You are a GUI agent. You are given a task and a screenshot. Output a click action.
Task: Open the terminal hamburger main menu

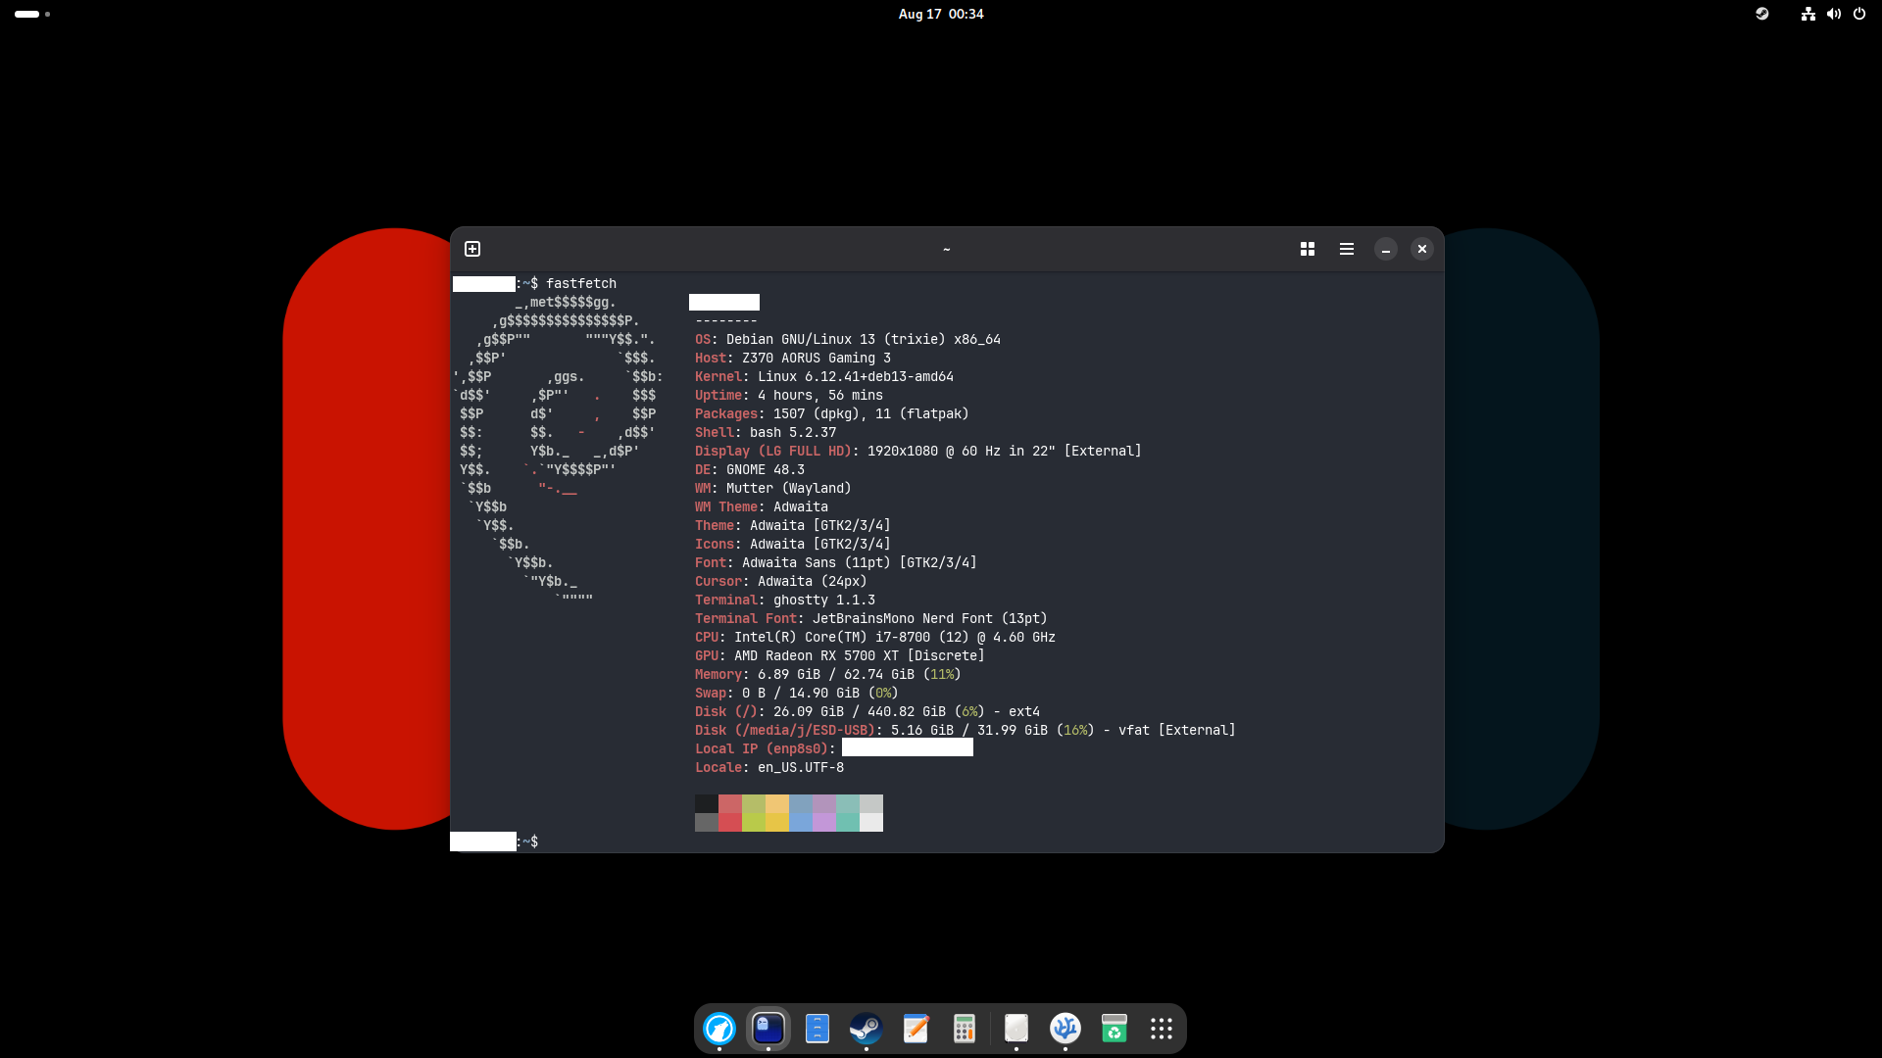(x=1347, y=249)
